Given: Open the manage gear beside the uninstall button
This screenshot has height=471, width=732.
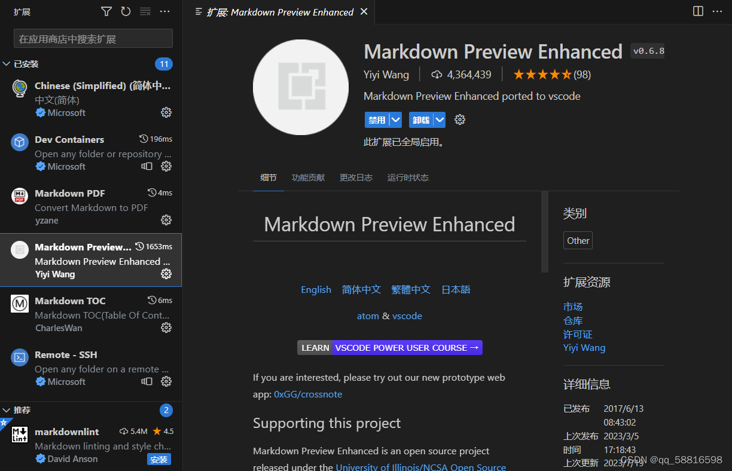Looking at the screenshot, I should tap(460, 120).
